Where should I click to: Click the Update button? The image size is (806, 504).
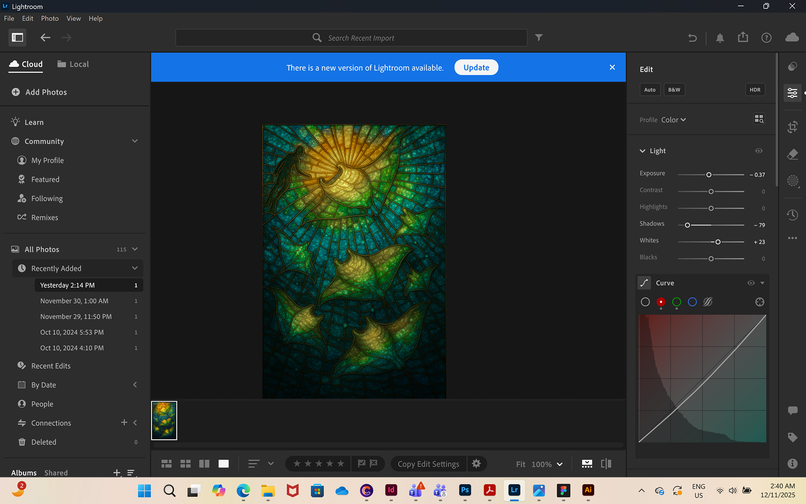[476, 68]
